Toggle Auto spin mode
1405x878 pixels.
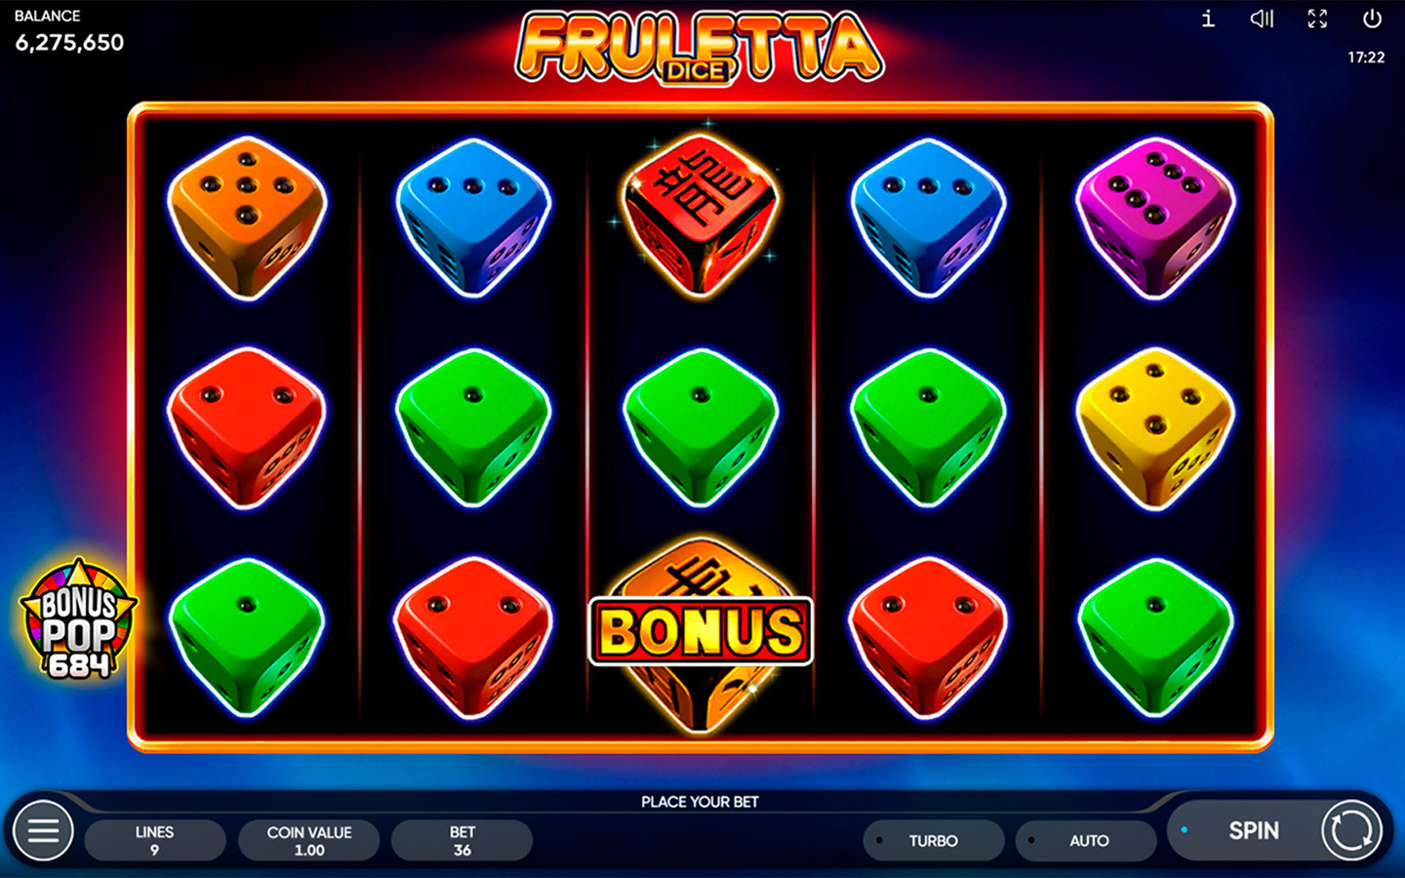(x=1086, y=840)
